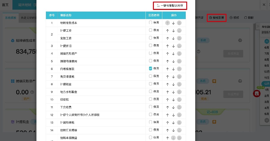Open voucher link 记-008

[212, 112]
